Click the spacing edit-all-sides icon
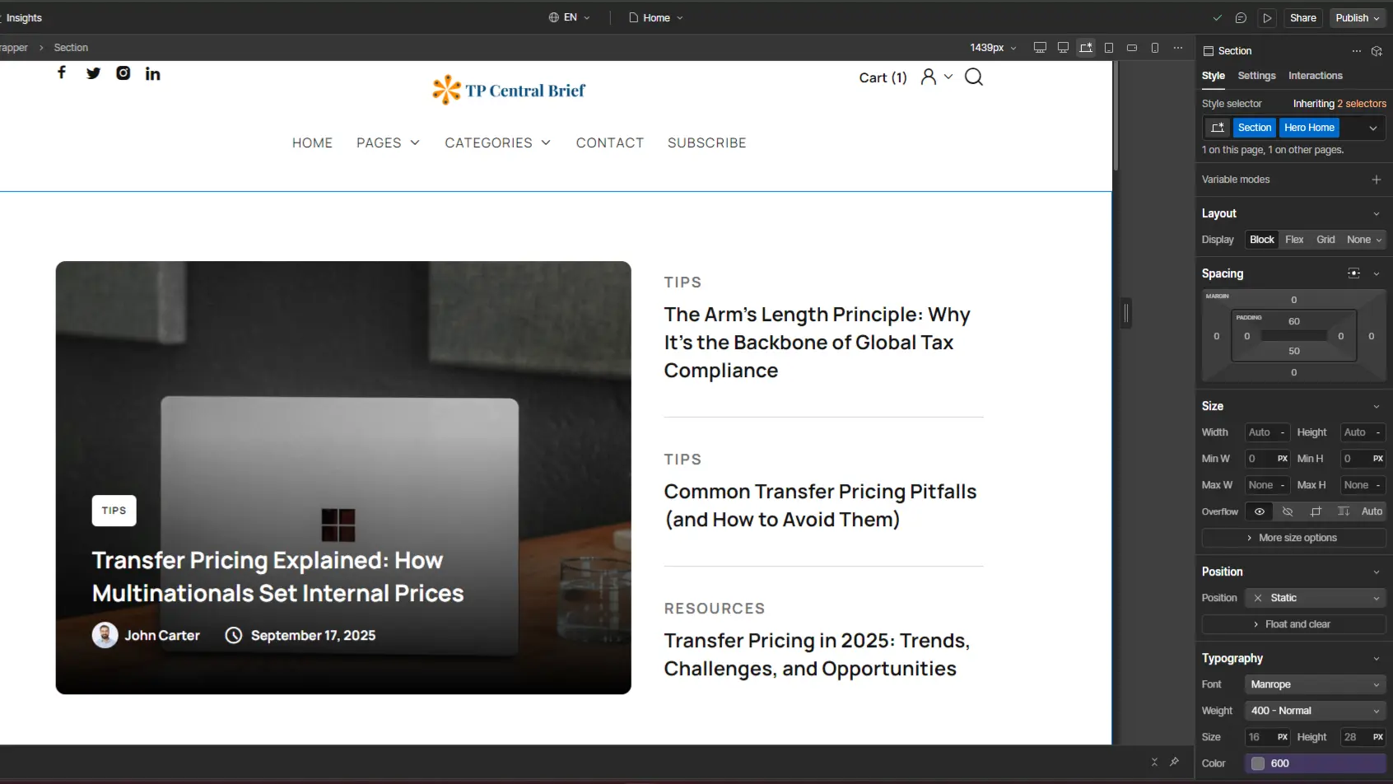The image size is (1393, 784). tap(1353, 273)
